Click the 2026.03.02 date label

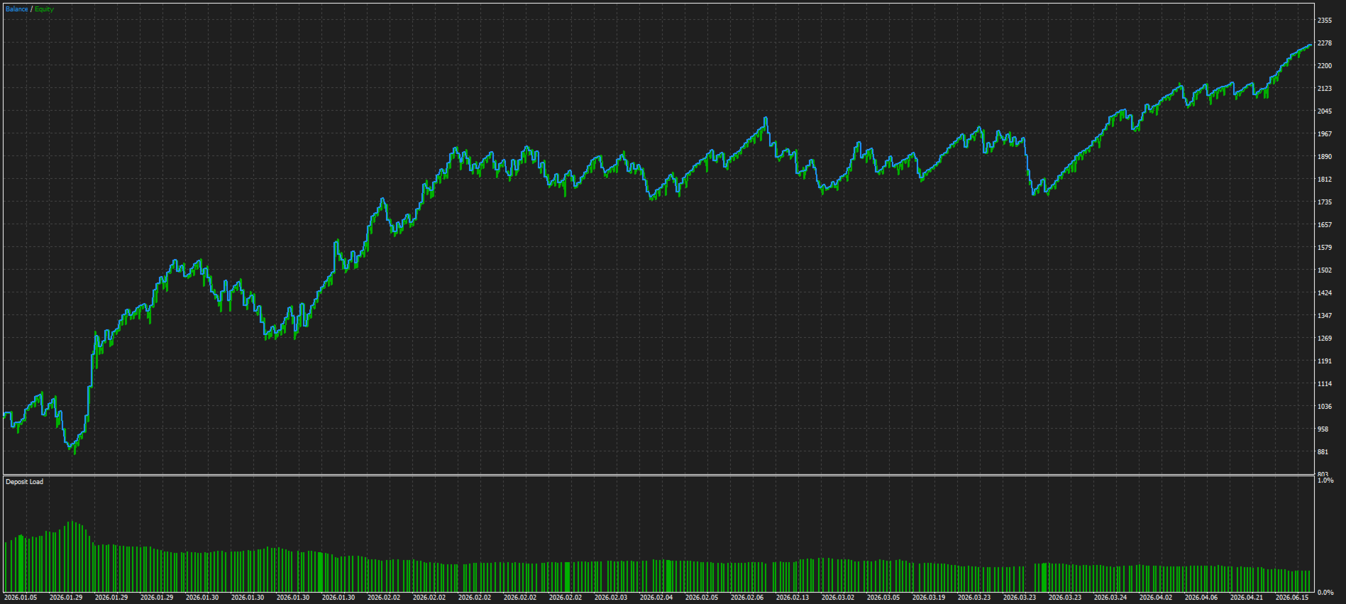pyautogui.click(x=838, y=598)
